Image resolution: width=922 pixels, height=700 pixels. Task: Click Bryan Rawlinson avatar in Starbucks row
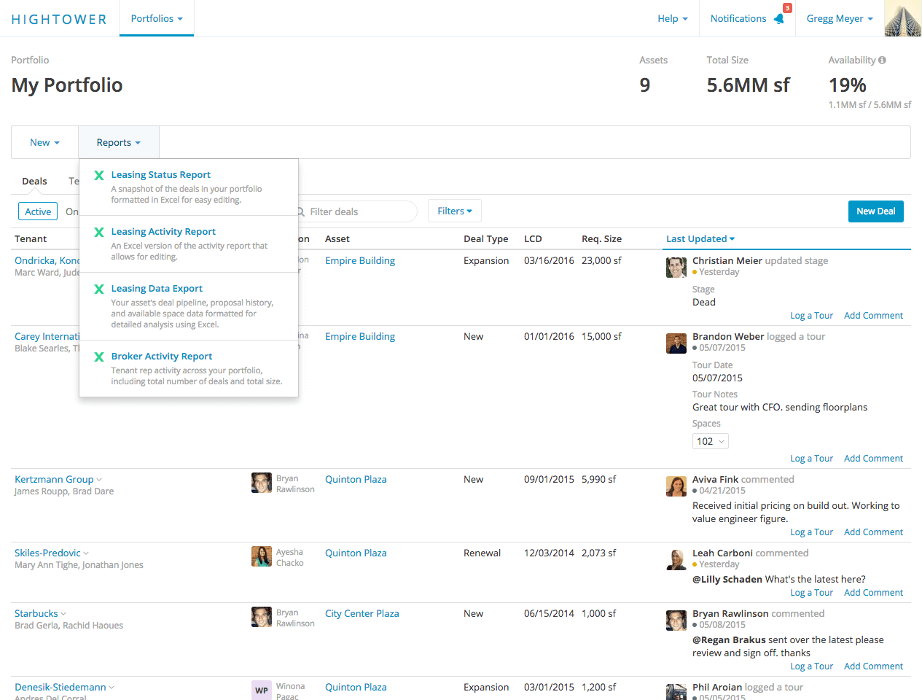click(x=262, y=617)
